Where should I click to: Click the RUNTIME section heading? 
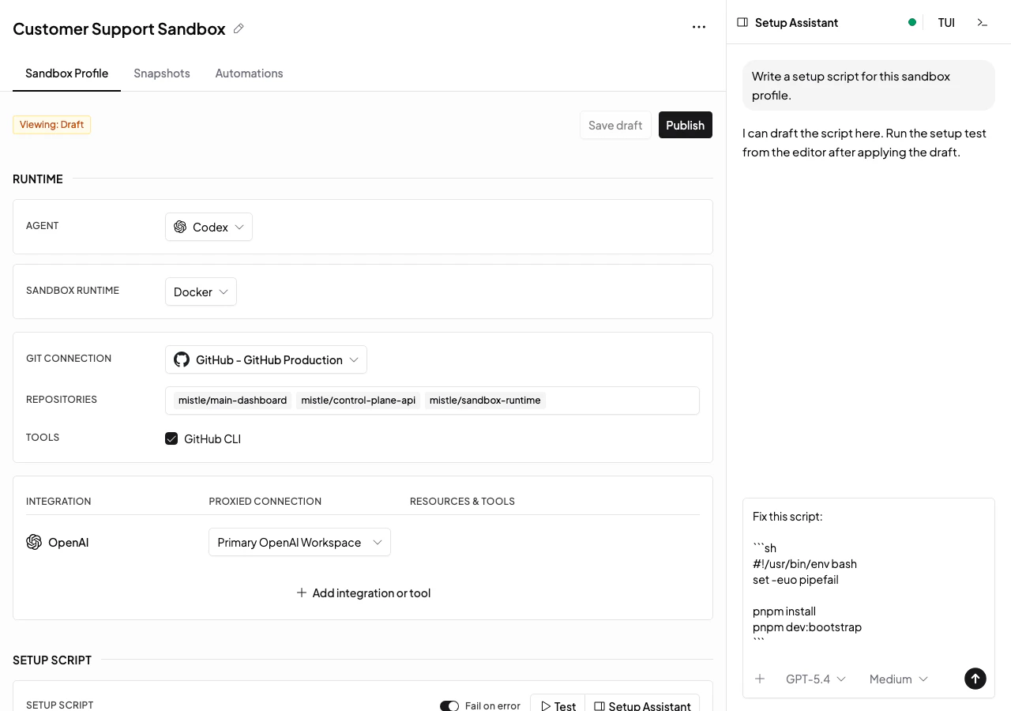click(38, 179)
